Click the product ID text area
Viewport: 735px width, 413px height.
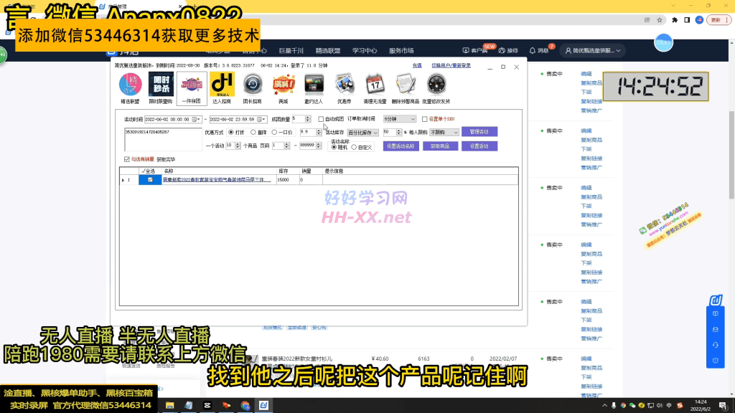(x=163, y=139)
